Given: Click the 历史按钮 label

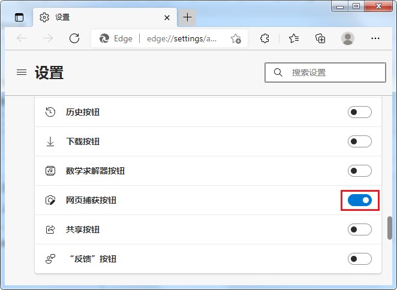Looking at the screenshot, I should click(83, 112).
